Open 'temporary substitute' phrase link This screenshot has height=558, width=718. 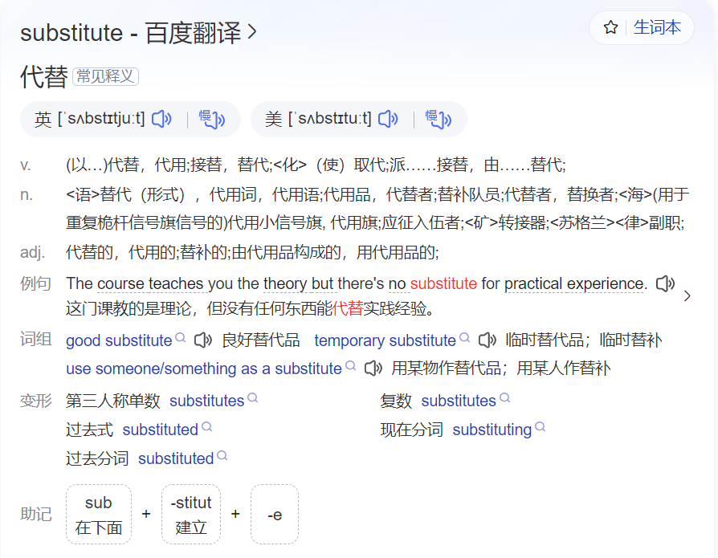click(385, 340)
